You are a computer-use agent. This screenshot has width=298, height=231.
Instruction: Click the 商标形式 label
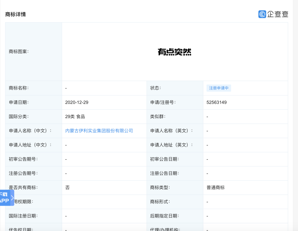pos(160,202)
